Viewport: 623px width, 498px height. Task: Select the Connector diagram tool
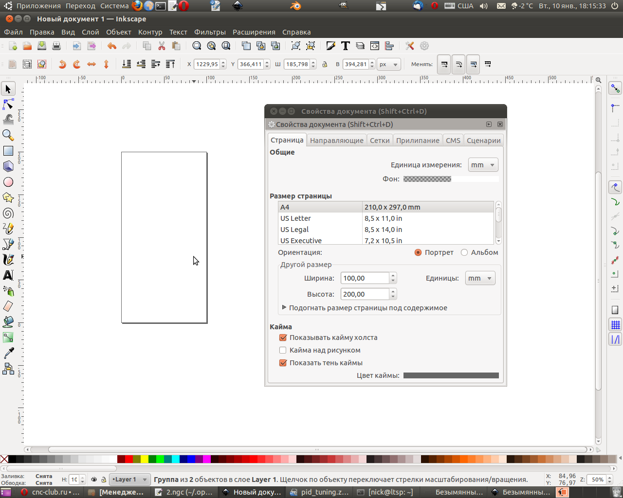point(8,369)
